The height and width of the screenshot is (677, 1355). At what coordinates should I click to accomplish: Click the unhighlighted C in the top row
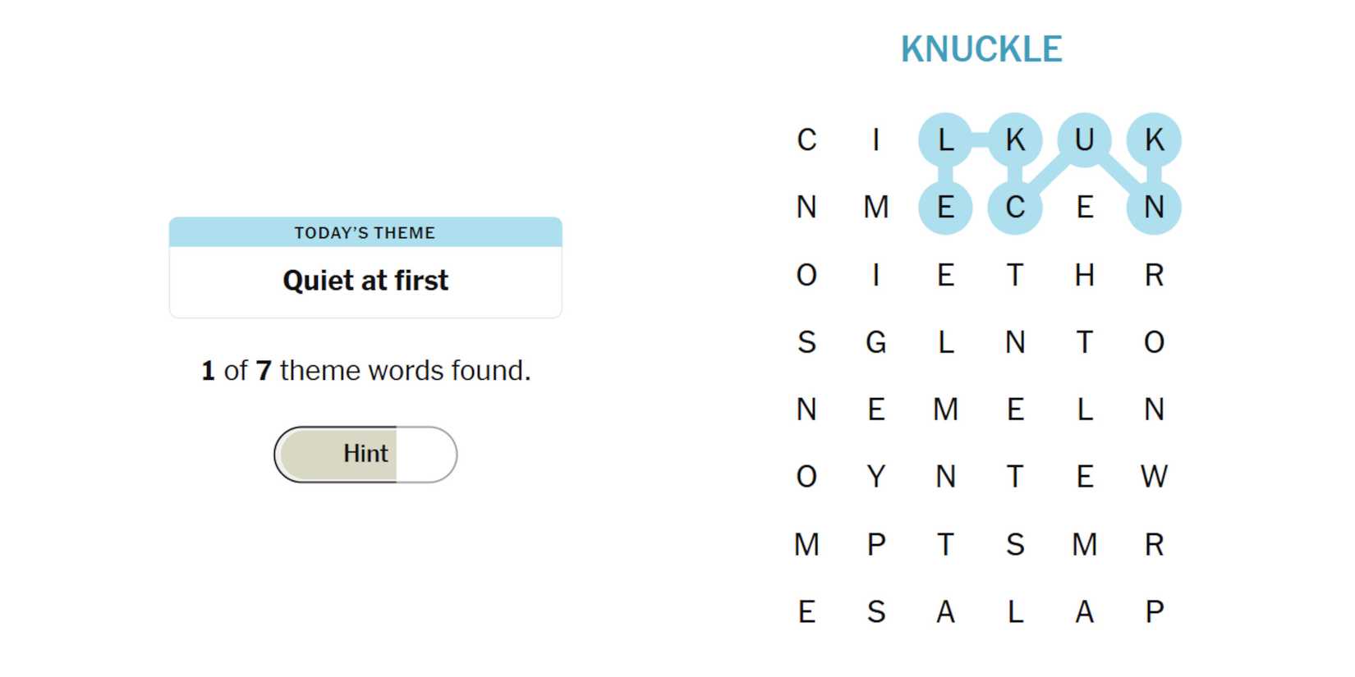pyautogui.click(x=806, y=140)
